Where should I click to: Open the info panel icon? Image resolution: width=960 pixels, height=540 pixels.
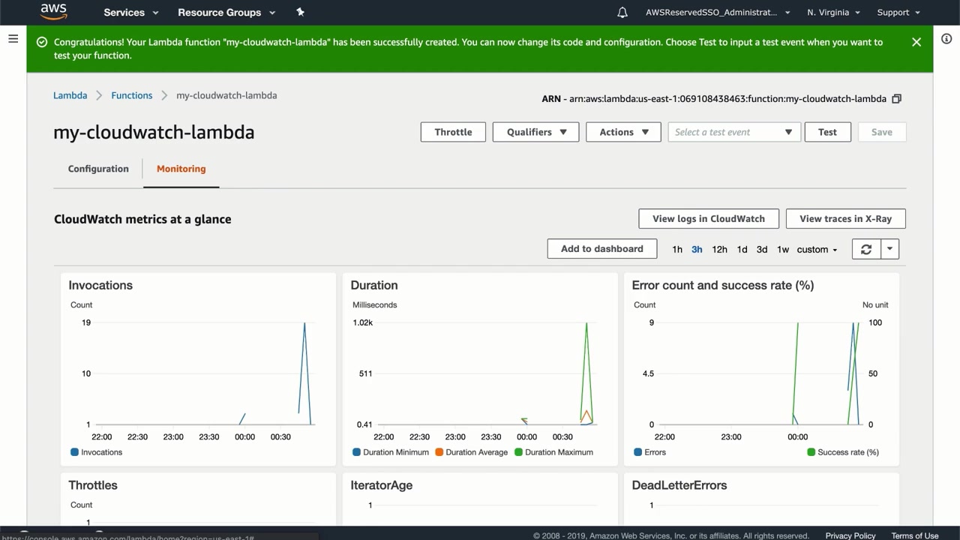coord(946,38)
